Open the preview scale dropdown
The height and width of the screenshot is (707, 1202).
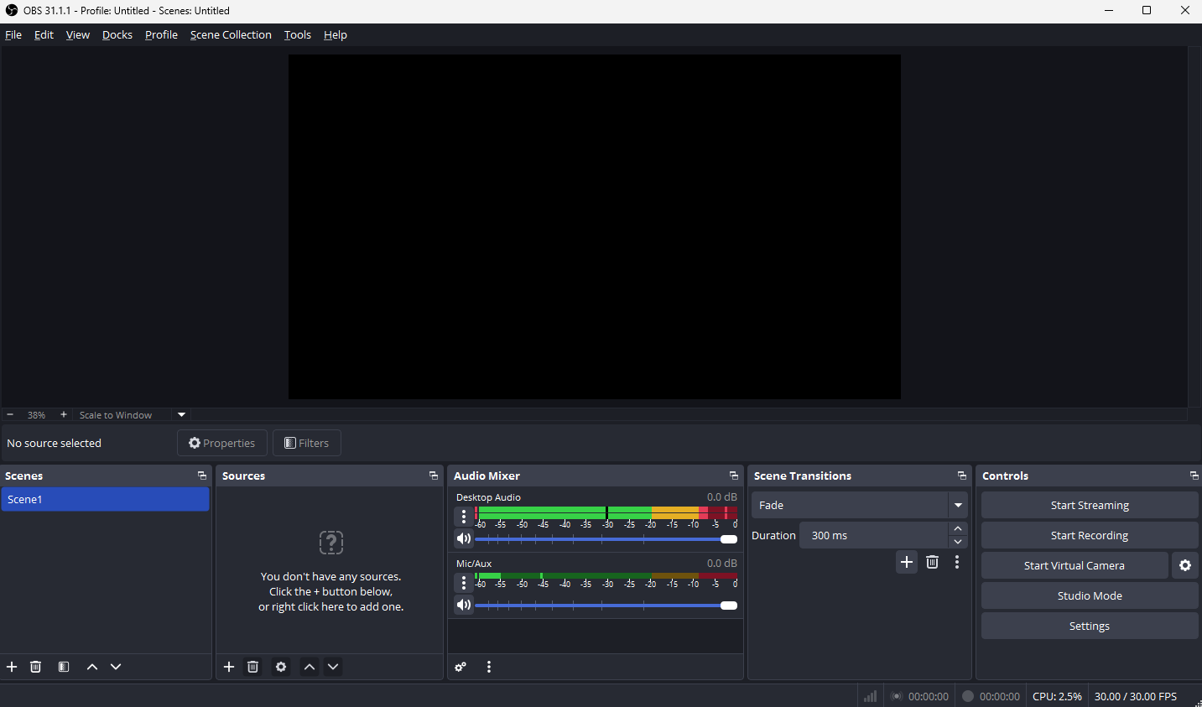tap(180, 414)
